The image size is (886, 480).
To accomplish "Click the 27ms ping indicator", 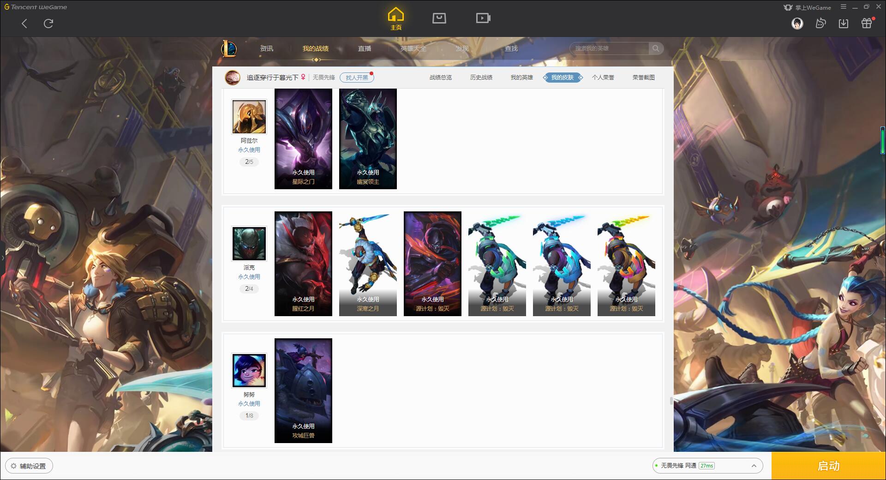I will point(706,466).
